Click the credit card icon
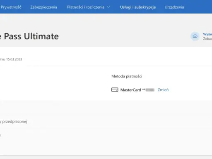 pos(115,90)
